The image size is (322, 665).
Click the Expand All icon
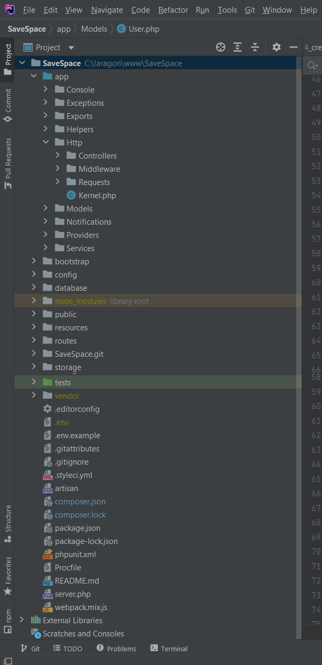[238, 48]
